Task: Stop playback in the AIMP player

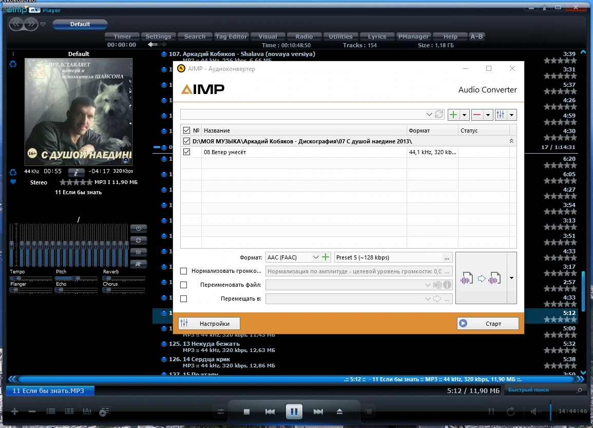Action: pos(246,412)
